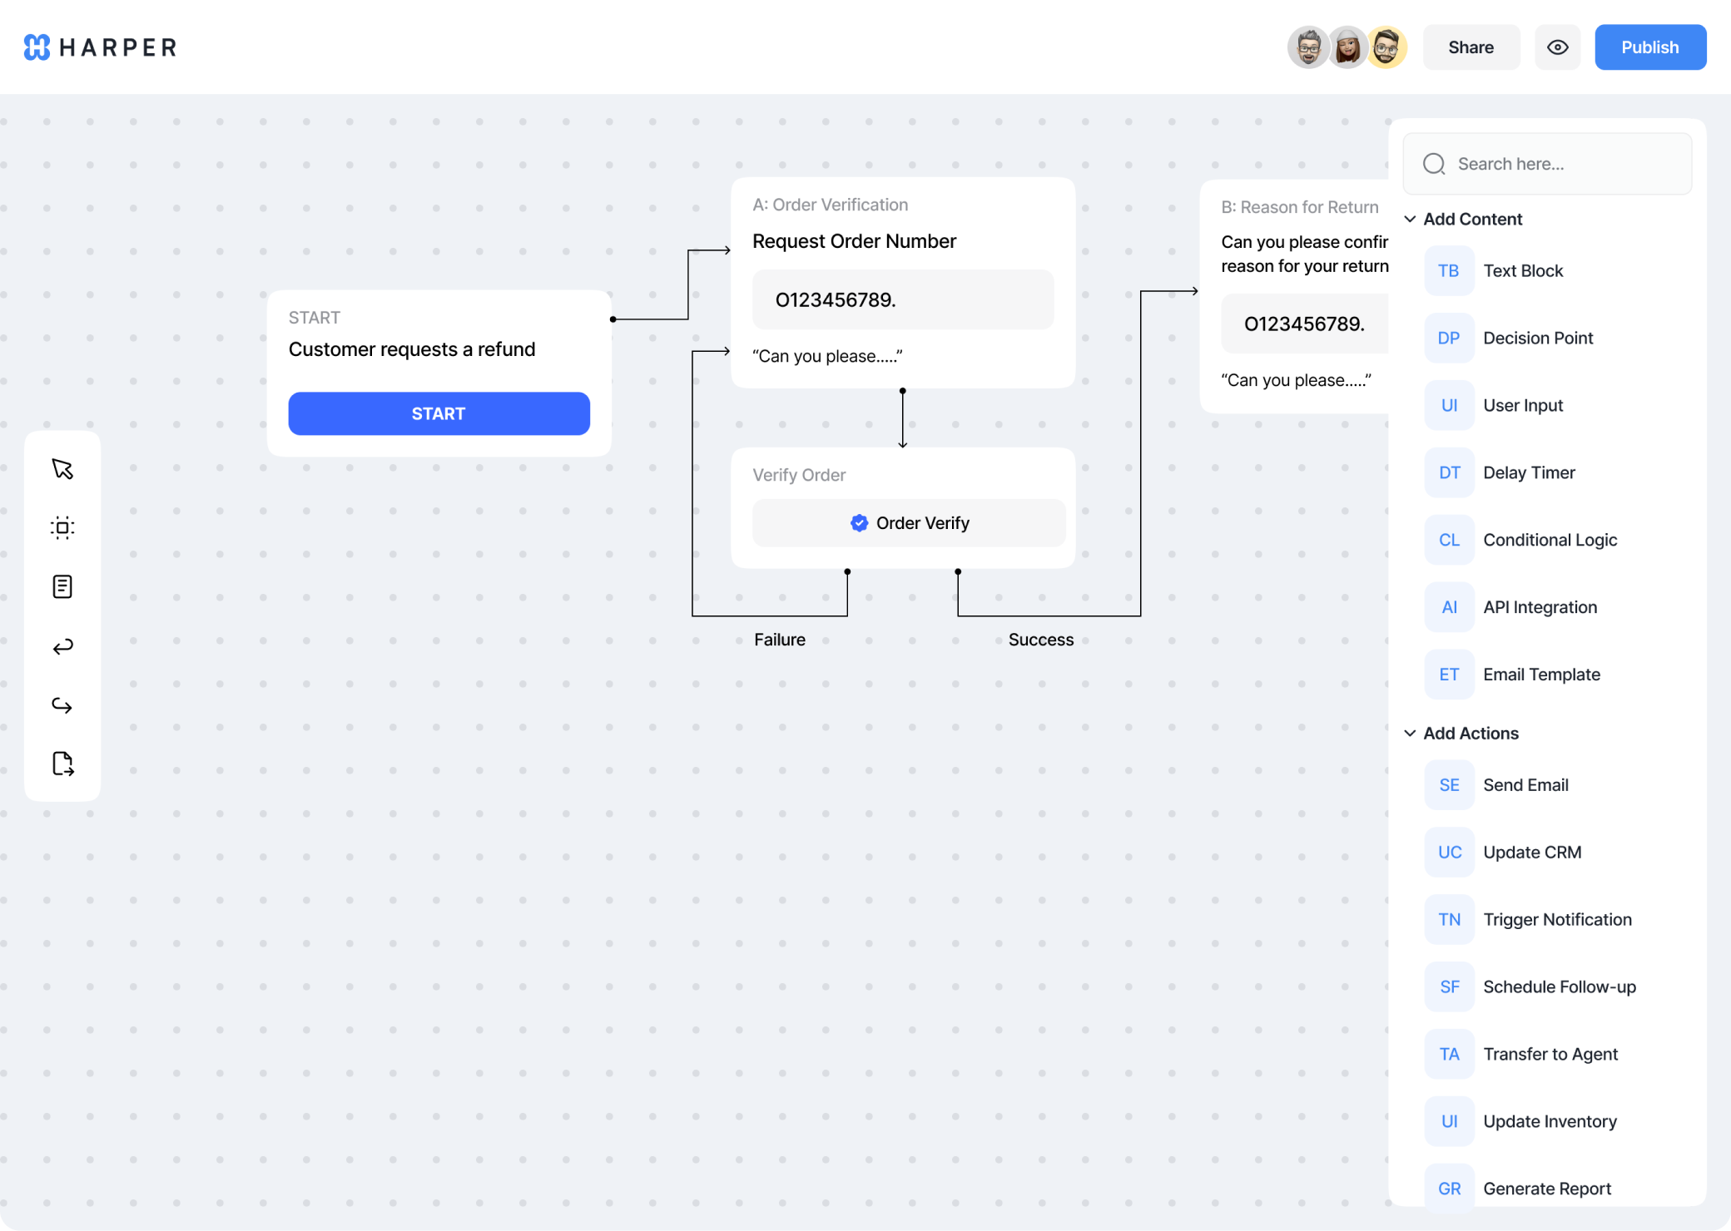The height and width of the screenshot is (1231, 1731).
Task: Click the frame selection tool icon
Action: (62, 527)
